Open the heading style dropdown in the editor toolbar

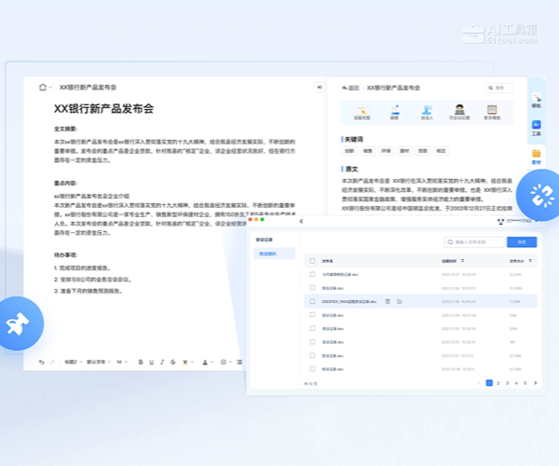pos(72,361)
